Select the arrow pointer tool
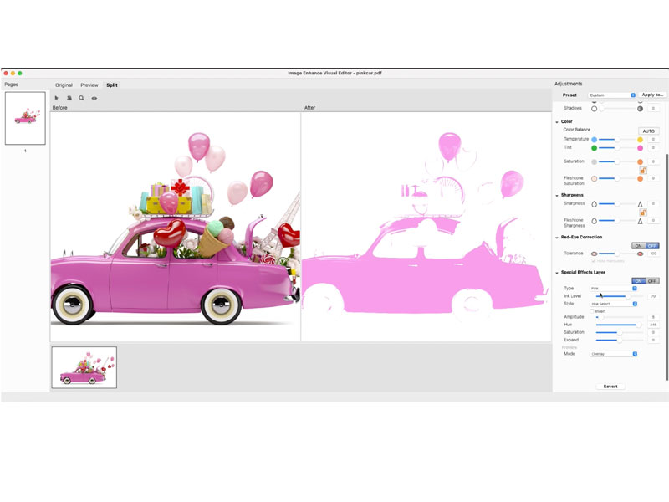This screenshot has height=502, width=669. 57,98
